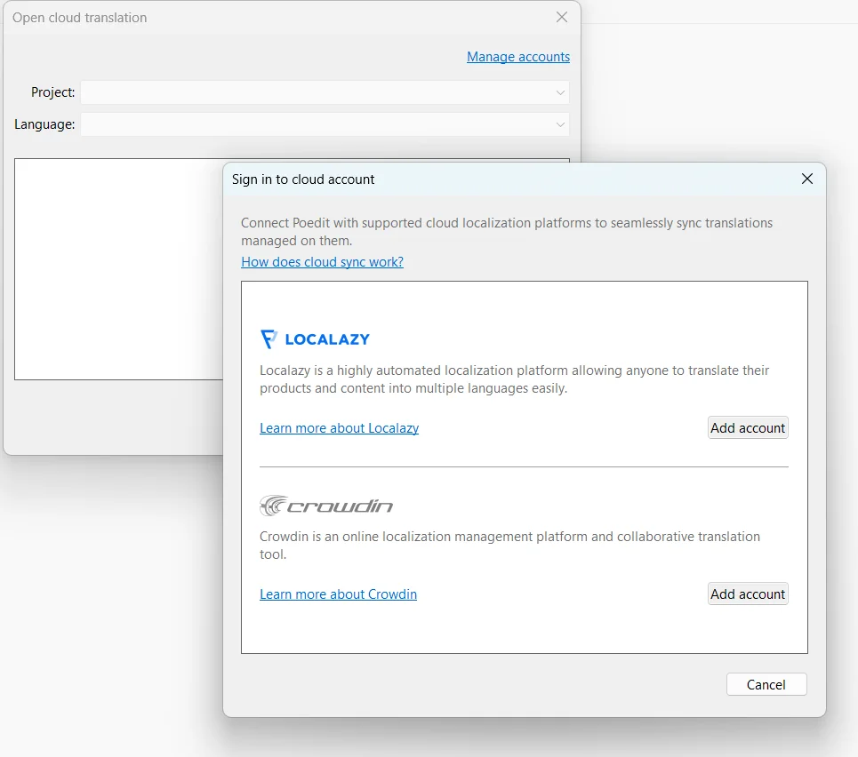Add a Localazy account
858x757 pixels.
click(748, 427)
